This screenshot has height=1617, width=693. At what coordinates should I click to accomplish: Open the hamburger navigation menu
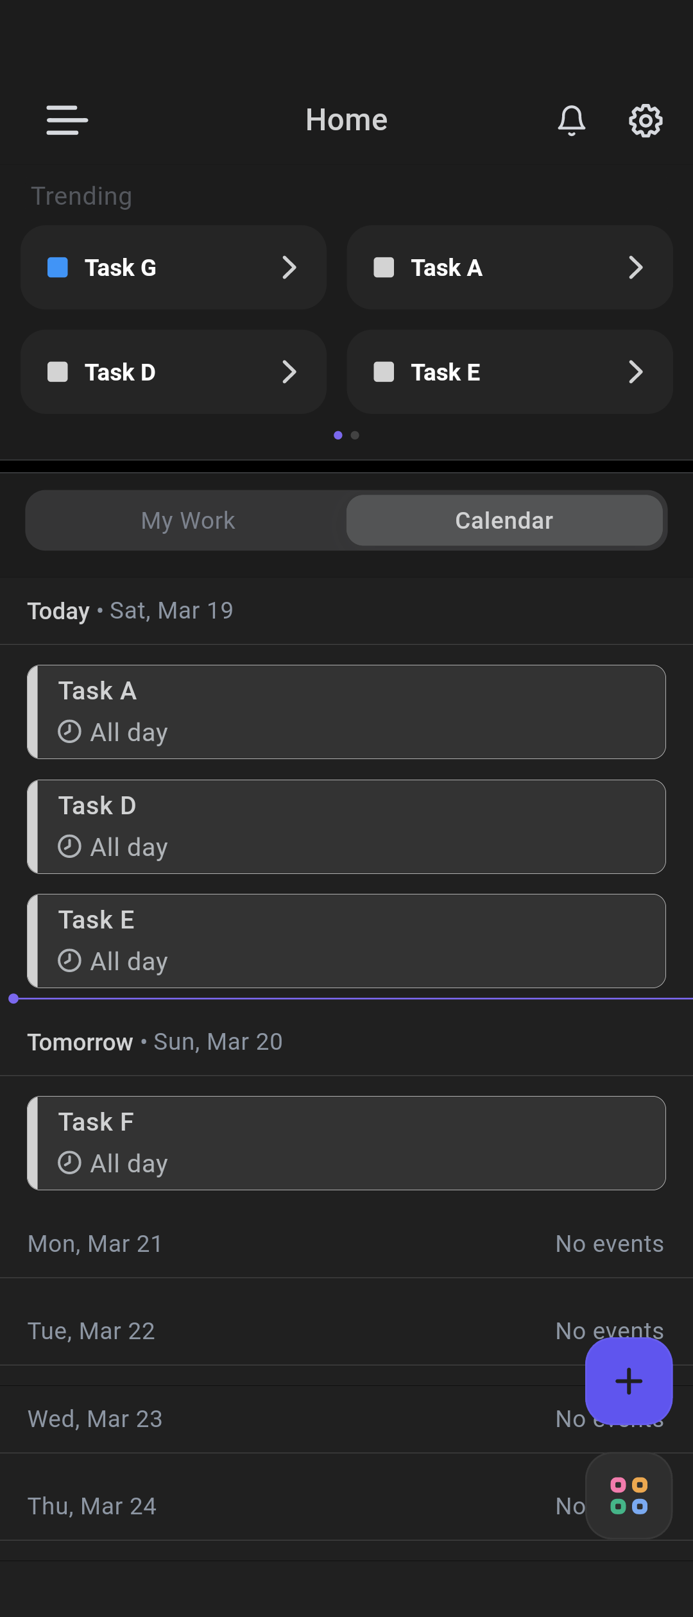(67, 121)
